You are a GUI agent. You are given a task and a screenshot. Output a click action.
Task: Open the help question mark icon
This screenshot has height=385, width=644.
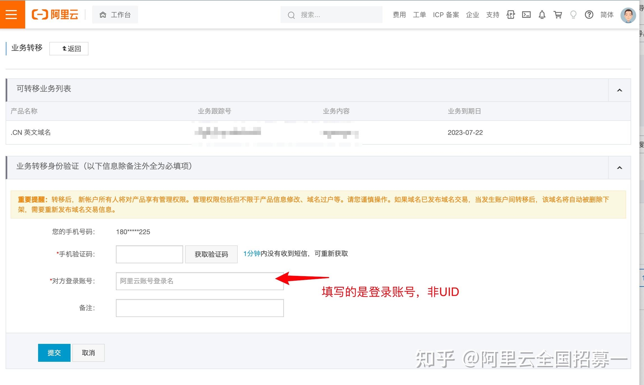click(x=589, y=15)
